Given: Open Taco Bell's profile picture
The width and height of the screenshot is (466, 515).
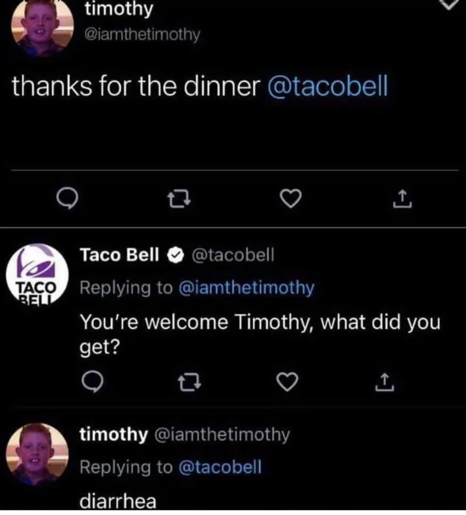Looking at the screenshot, I should pyautogui.click(x=37, y=274).
